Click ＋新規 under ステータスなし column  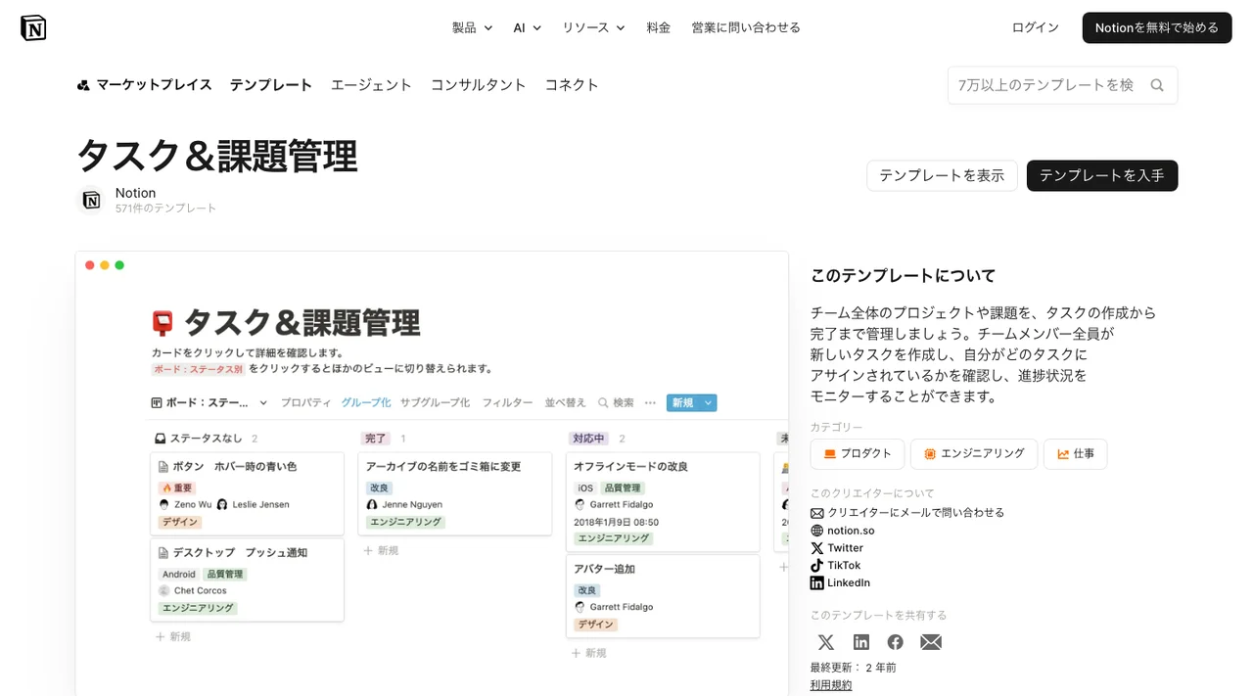pos(173,636)
